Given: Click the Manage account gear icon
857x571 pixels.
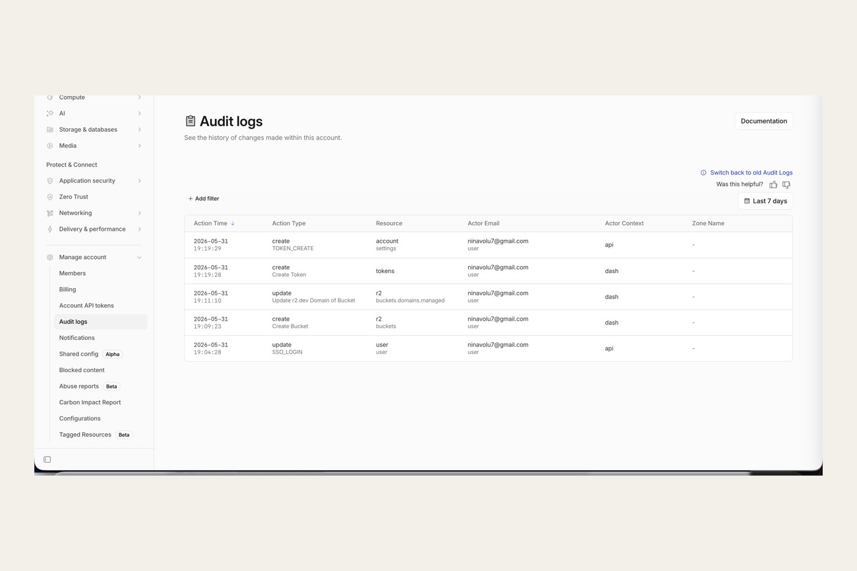Looking at the screenshot, I should click(50, 257).
